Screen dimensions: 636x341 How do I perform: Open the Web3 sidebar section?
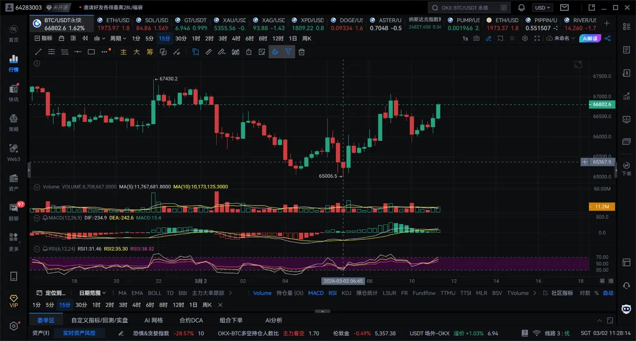pos(14,153)
